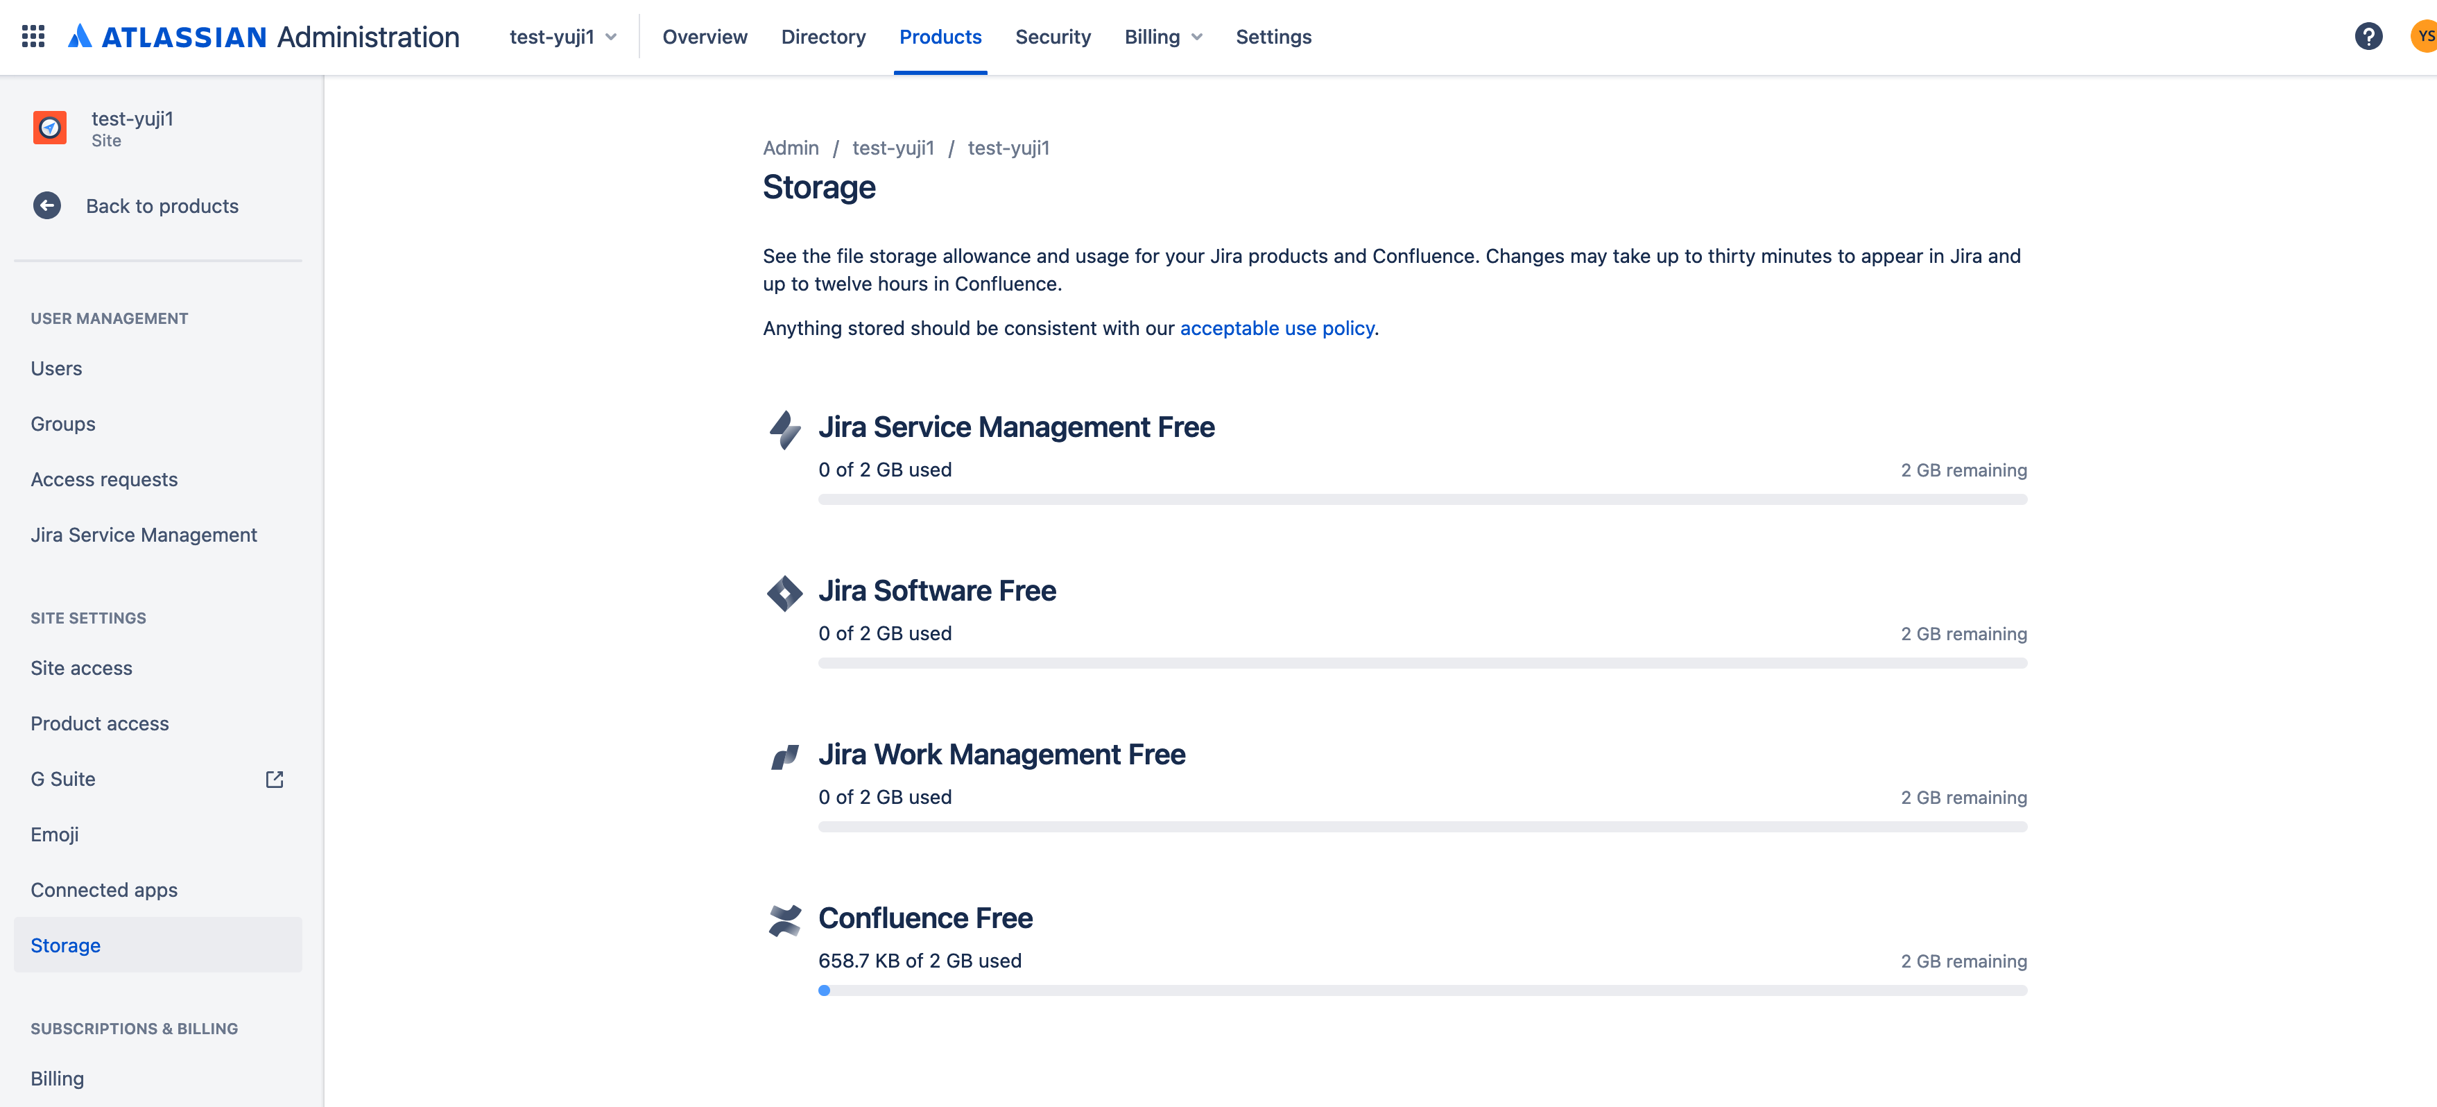Open the Directory tab
Image resolution: width=2437 pixels, height=1107 pixels.
823,37
